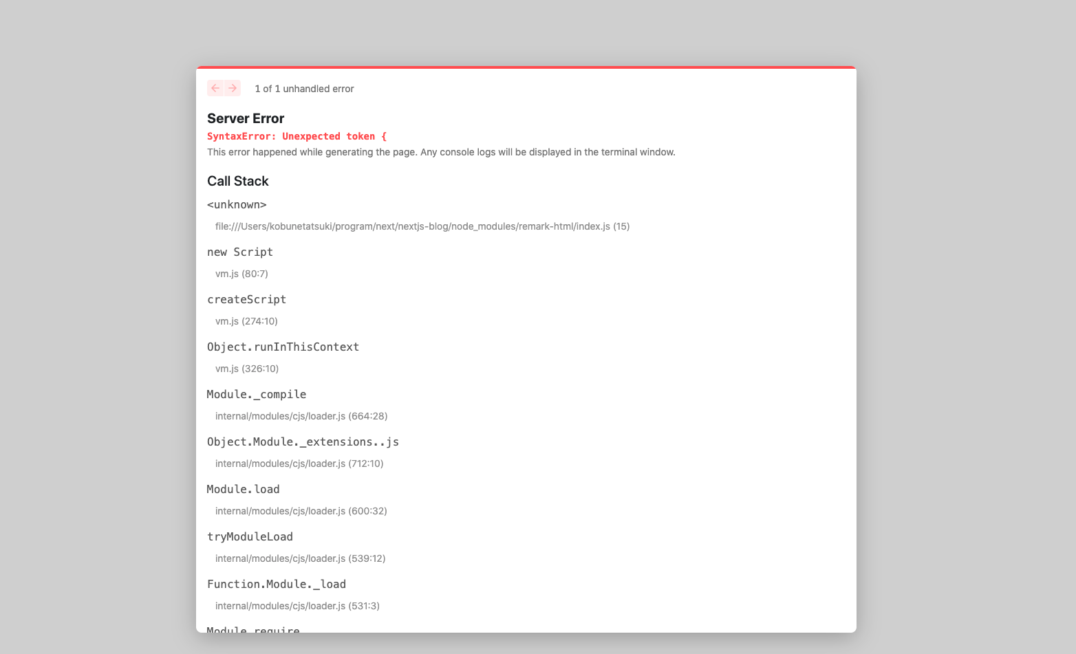Open the vm.js (80:7) location
Image resolution: width=1076 pixels, height=654 pixels.
241,274
